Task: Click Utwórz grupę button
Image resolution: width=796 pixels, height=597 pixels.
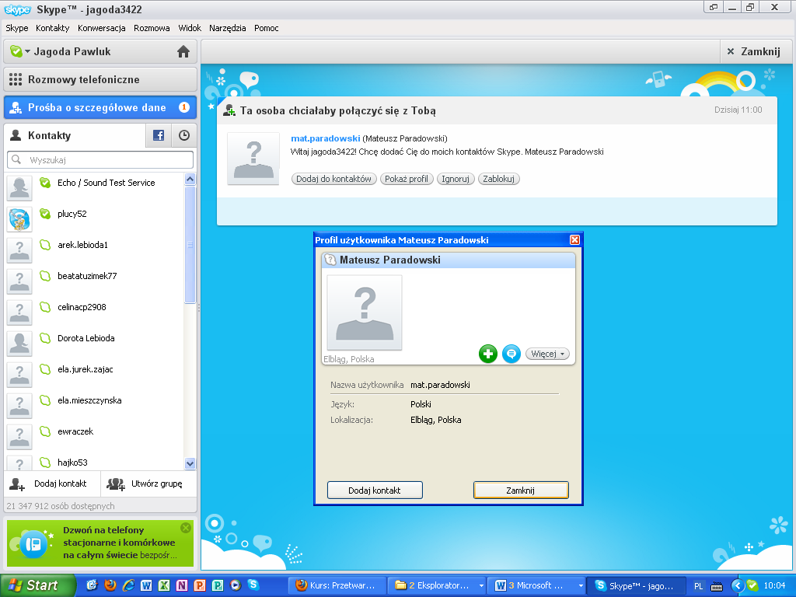Action: [148, 484]
